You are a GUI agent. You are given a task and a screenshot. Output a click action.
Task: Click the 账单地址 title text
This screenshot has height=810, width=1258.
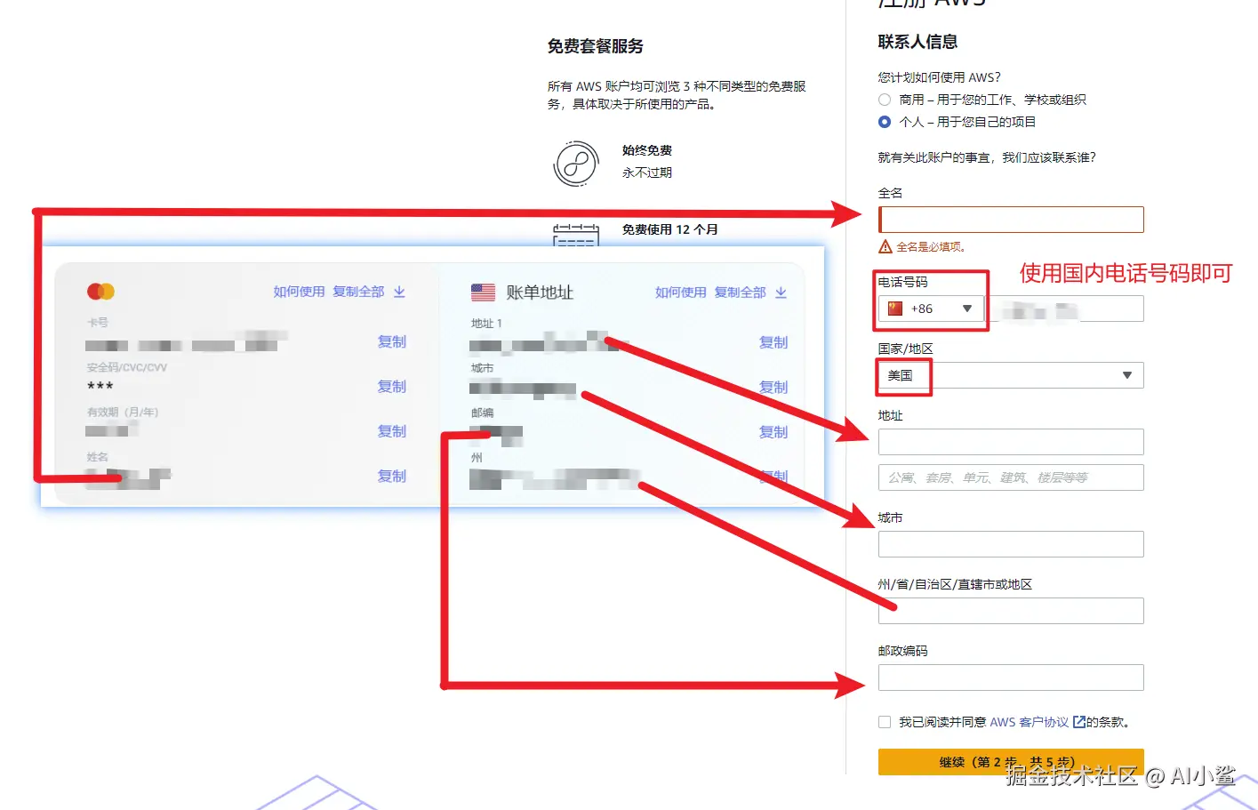click(x=540, y=293)
